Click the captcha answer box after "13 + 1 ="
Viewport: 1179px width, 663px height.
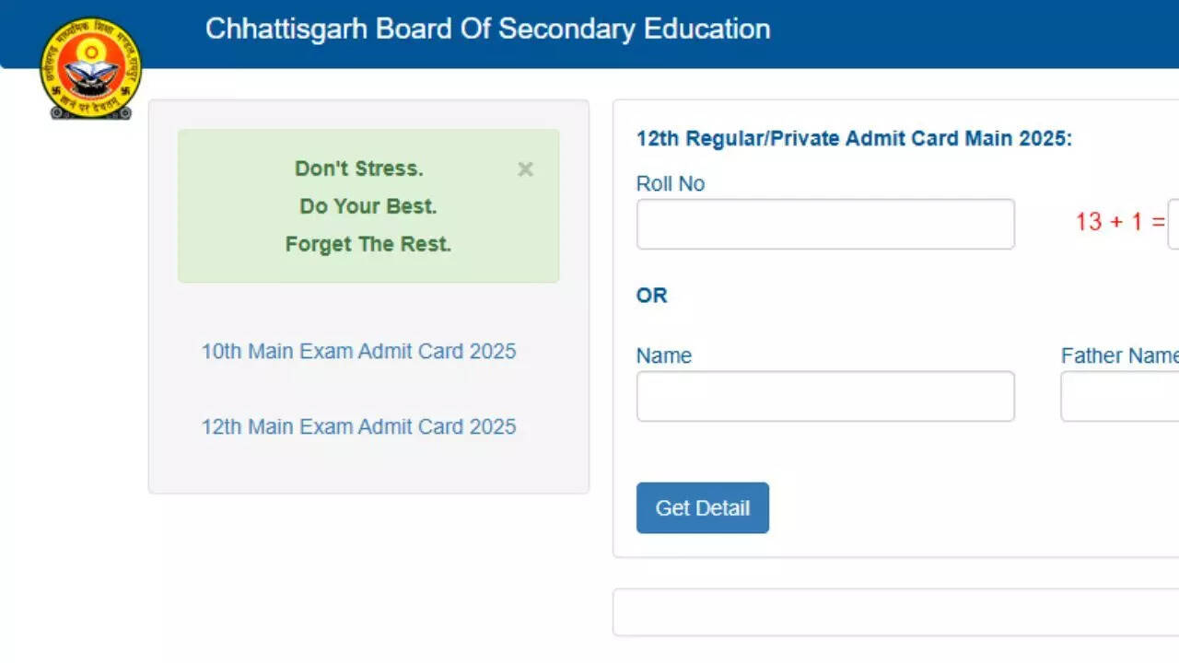(x=1173, y=224)
